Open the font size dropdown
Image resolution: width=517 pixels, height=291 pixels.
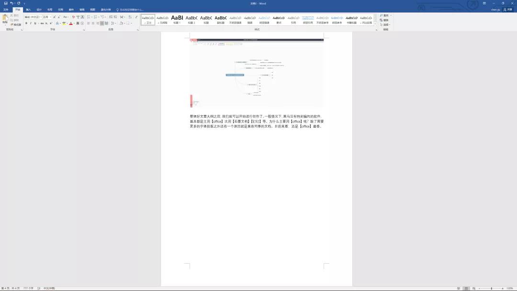point(51,17)
